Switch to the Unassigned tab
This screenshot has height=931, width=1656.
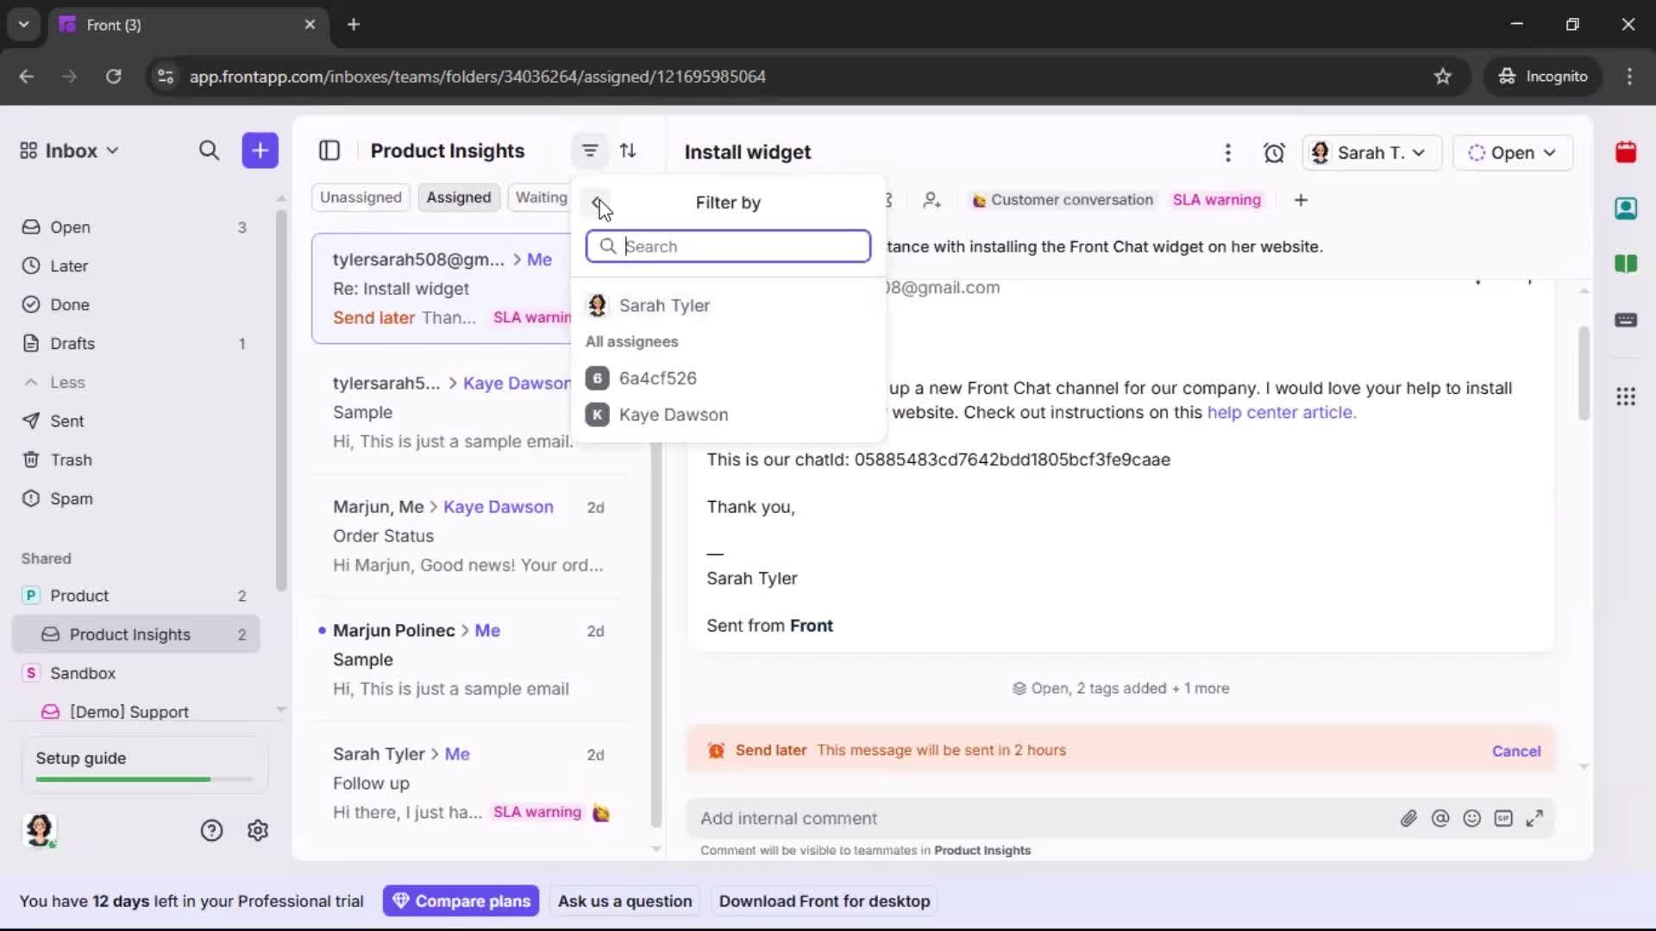[361, 197]
